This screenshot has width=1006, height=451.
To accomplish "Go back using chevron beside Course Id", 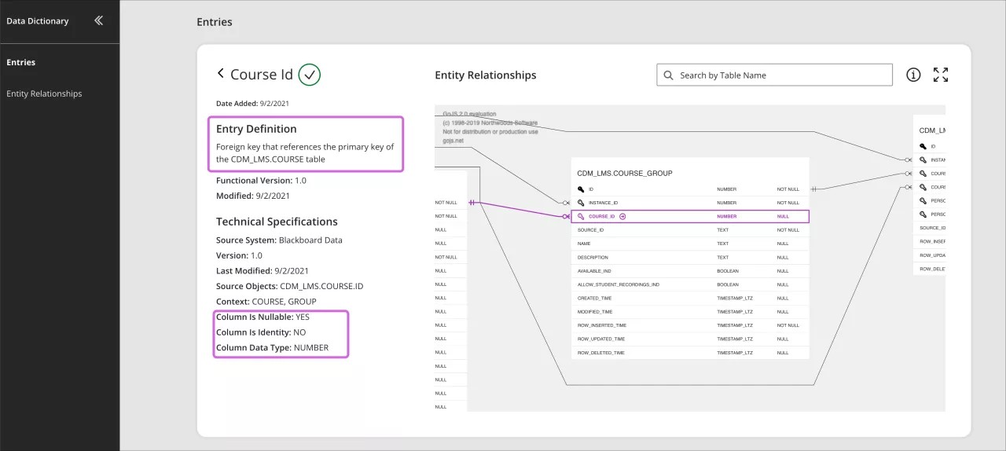I will [221, 74].
